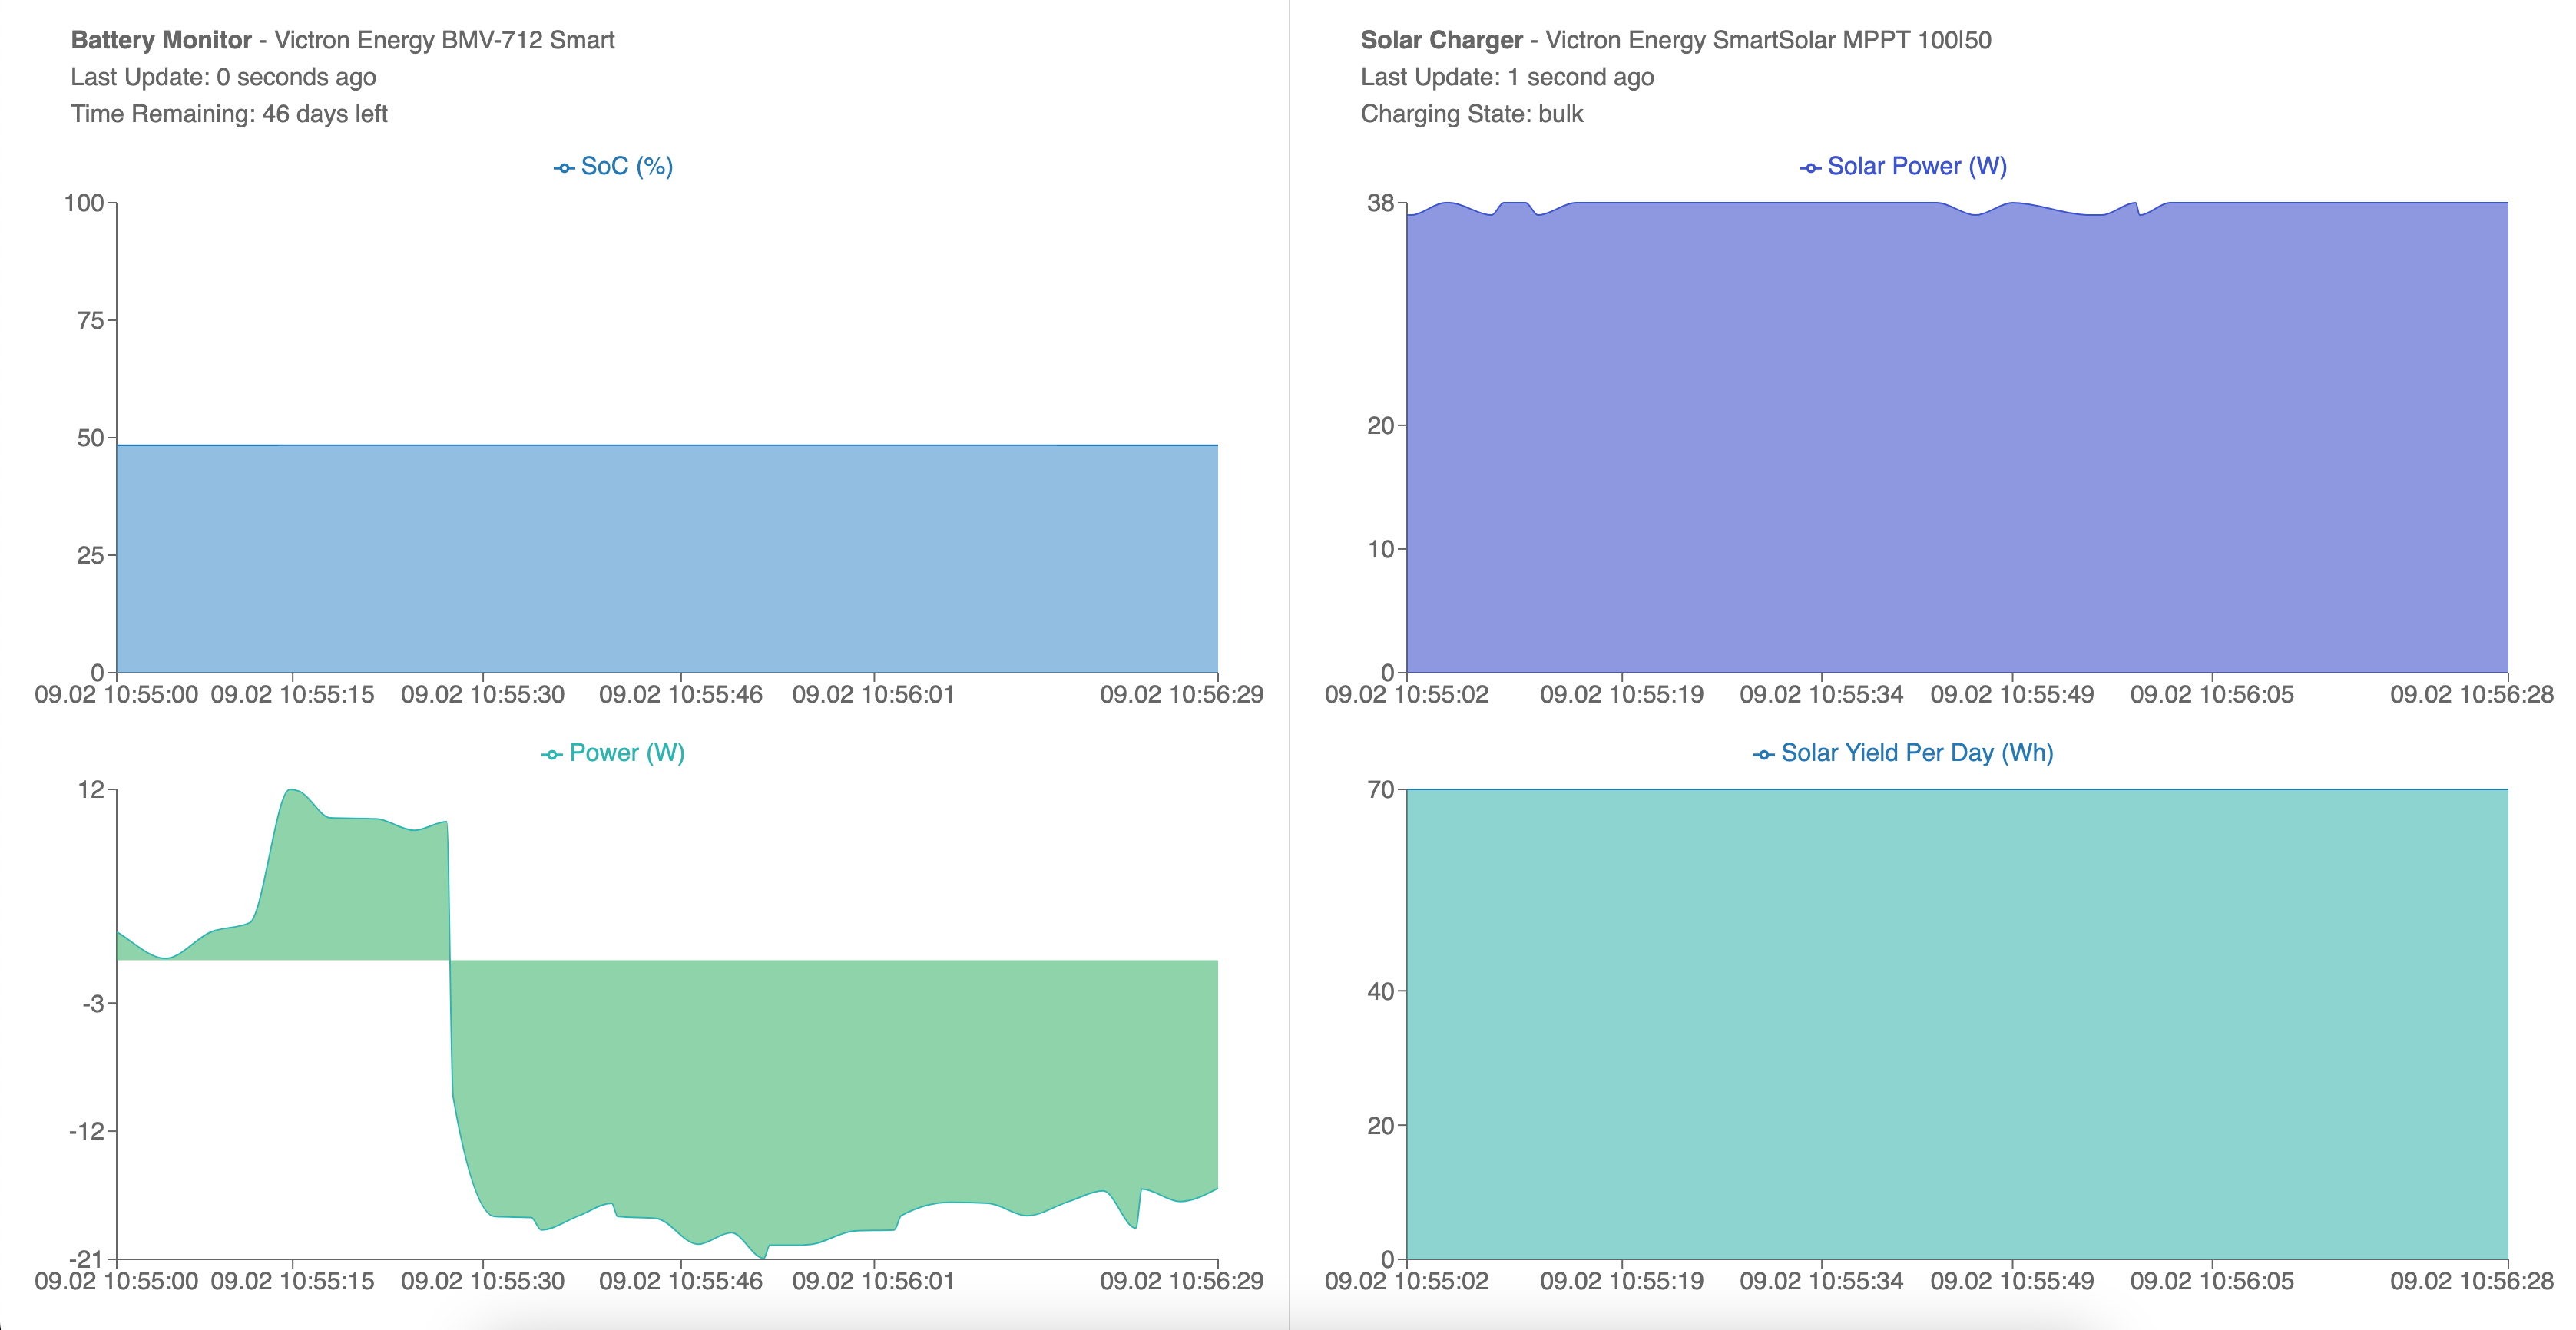Toggle Power (W) series legend label

pos(626,753)
